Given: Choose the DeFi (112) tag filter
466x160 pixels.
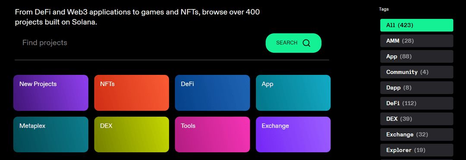Looking at the screenshot, I should 417,103.
